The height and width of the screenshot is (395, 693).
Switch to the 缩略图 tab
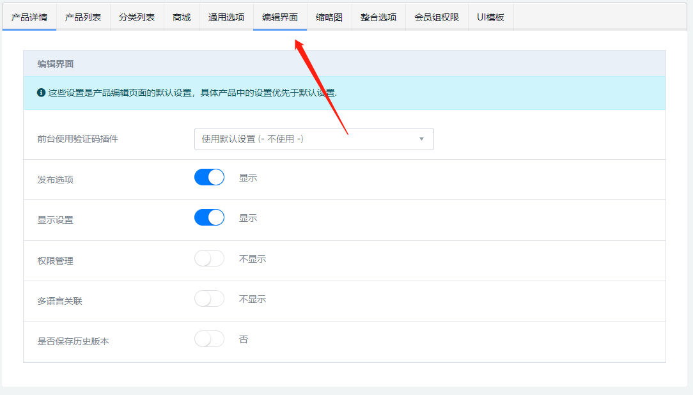pos(329,17)
